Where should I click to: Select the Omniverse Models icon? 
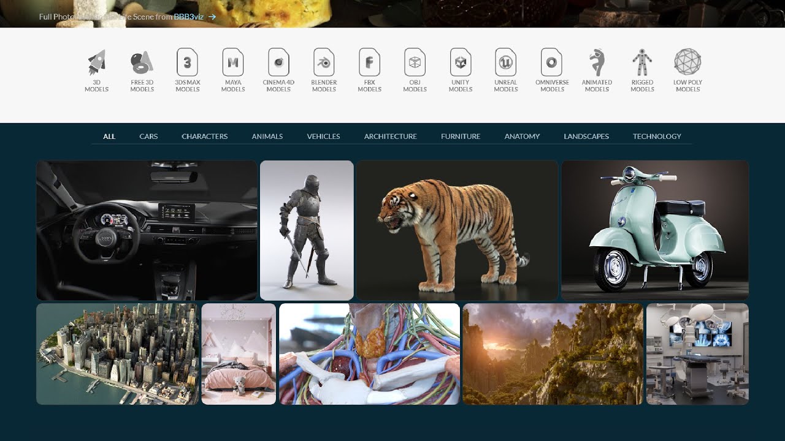[551, 62]
